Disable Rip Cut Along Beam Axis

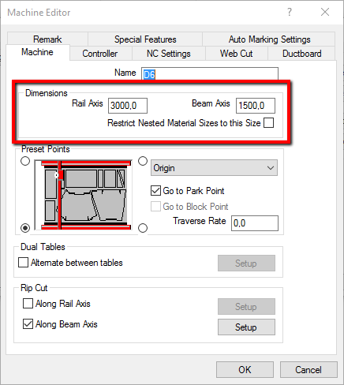point(28,324)
